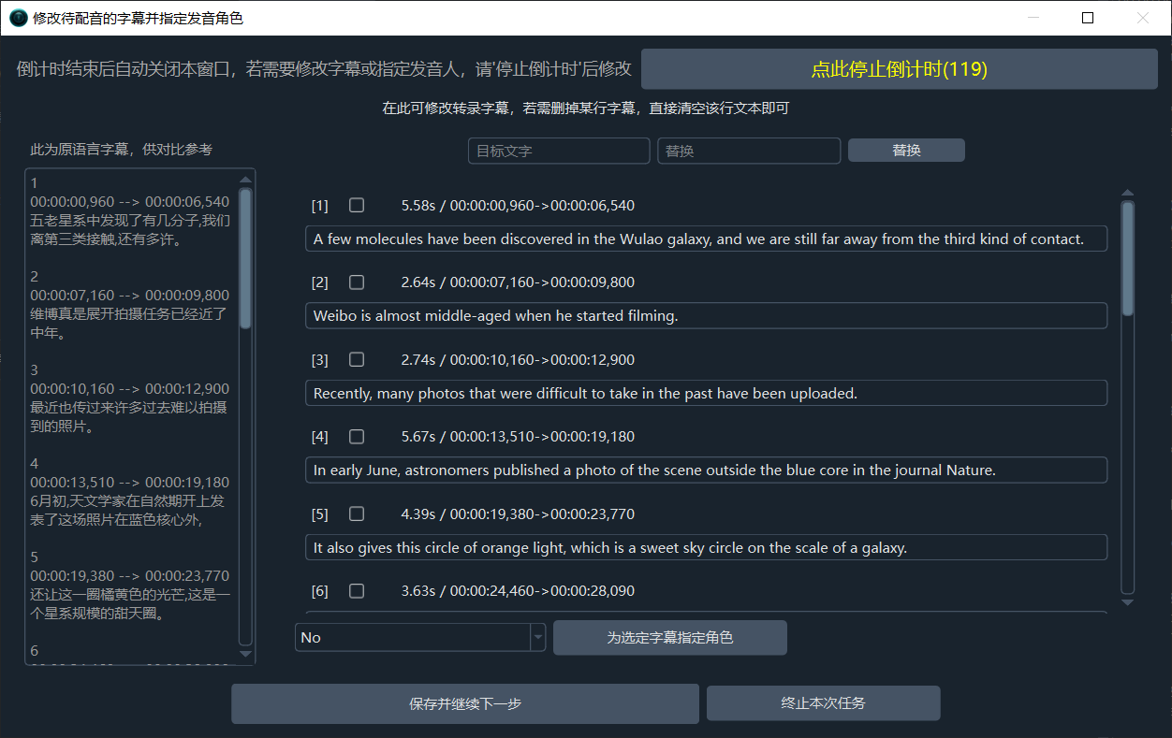The image size is (1172, 738).
Task: Click scroll-up arrow in original subtitles panel
Action: click(245, 180)
